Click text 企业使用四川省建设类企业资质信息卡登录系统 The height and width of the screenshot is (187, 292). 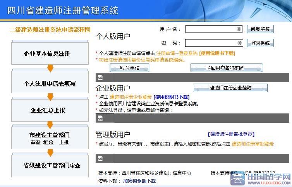[x=149, y=103]
